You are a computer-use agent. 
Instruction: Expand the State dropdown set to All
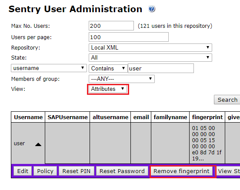(x=150, y=57)
